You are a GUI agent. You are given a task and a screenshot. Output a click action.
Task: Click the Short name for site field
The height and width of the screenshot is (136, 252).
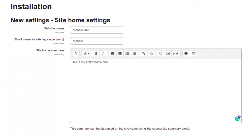[x=97, y=41]
